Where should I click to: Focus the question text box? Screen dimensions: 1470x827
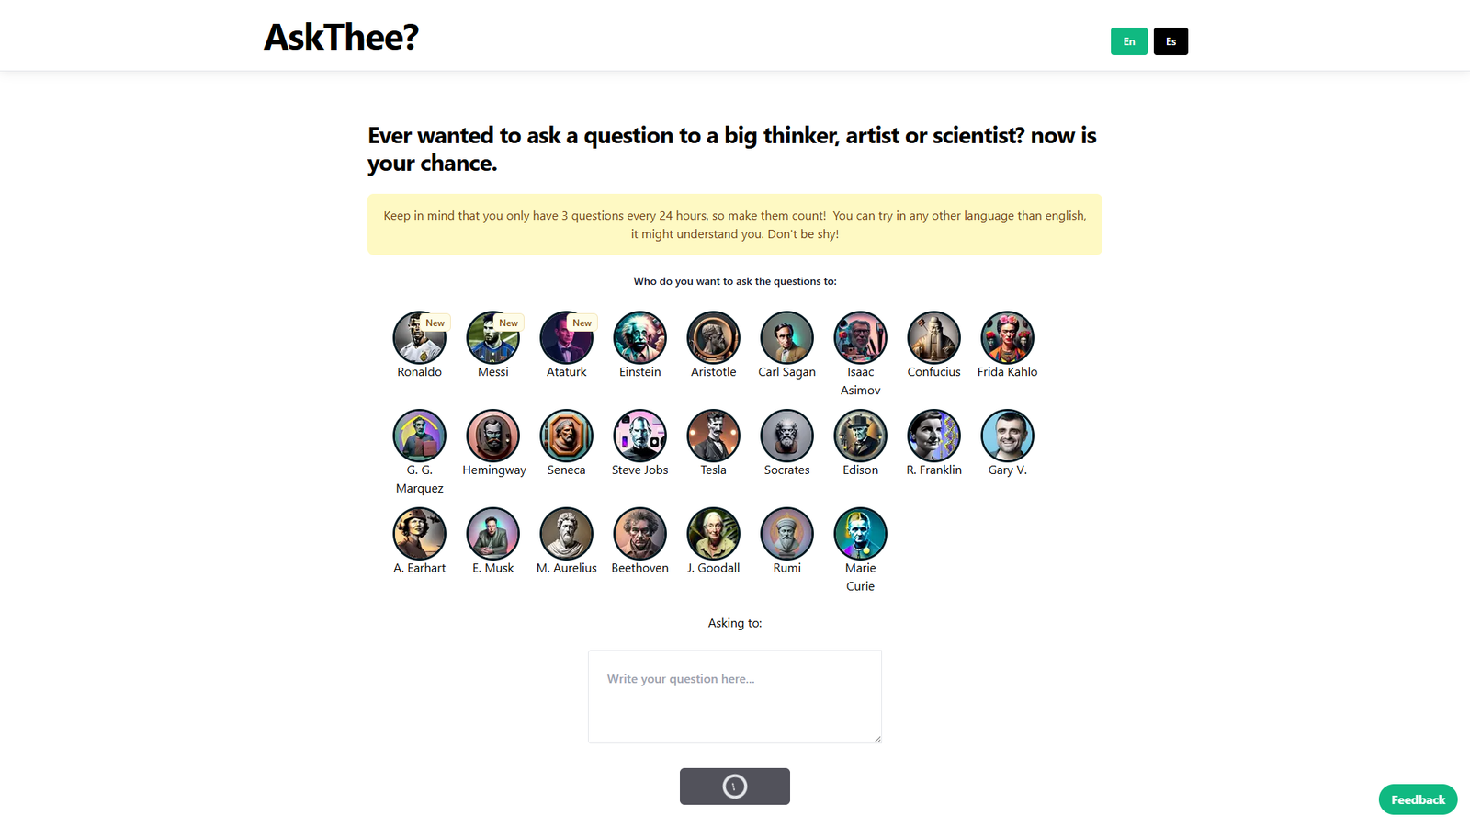tap(735, 697)
